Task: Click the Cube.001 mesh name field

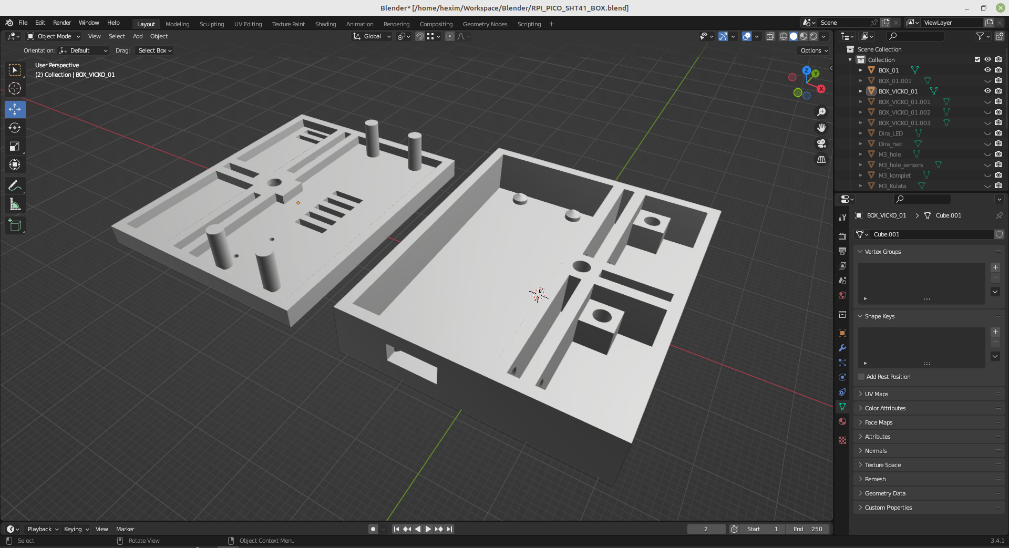Action: [x=932, y=234]
